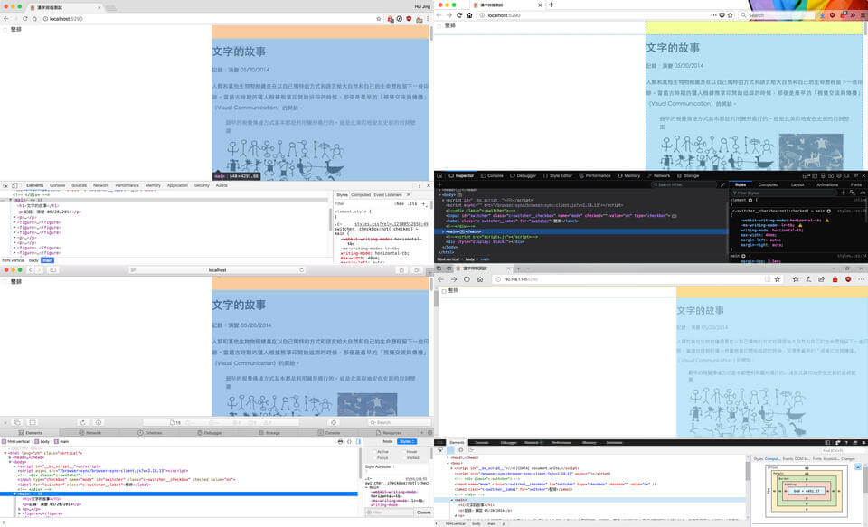Click Firefox window's reload icon
The image size is (868, 527).
click(x=459, y=15)
